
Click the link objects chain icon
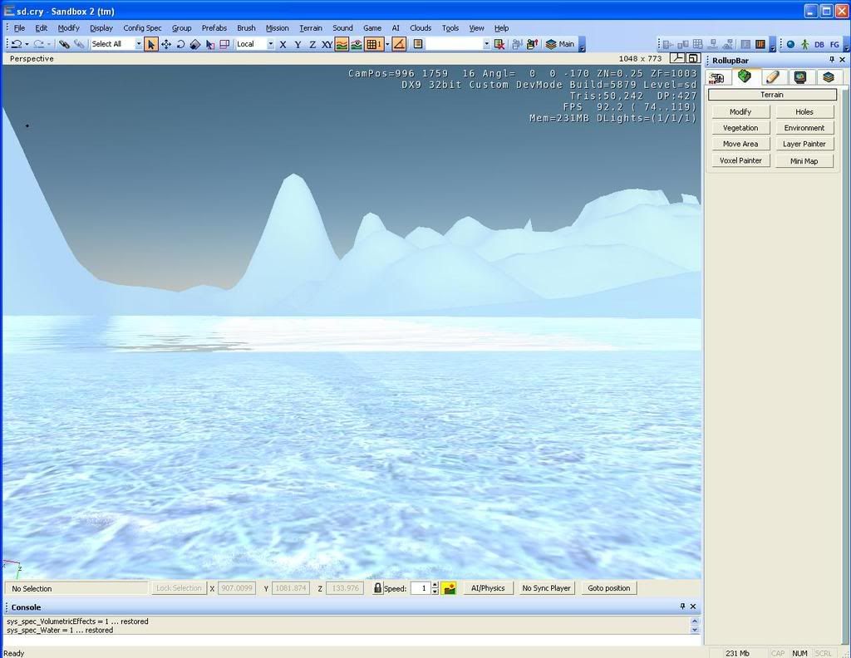pos(64,44)
